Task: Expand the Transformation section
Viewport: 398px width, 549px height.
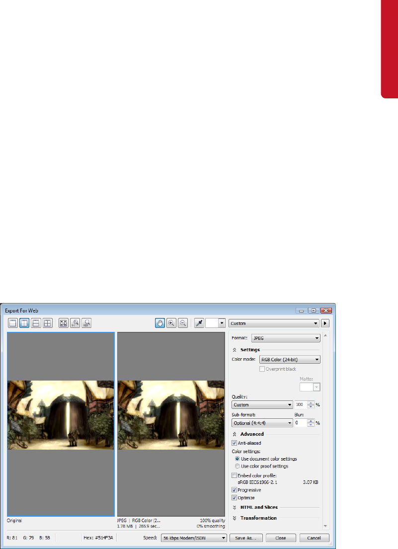Action: click(235, 518)
